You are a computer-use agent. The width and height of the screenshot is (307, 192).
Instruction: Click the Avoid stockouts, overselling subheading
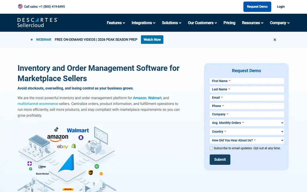pyautogui.click(x=76, y=88)
